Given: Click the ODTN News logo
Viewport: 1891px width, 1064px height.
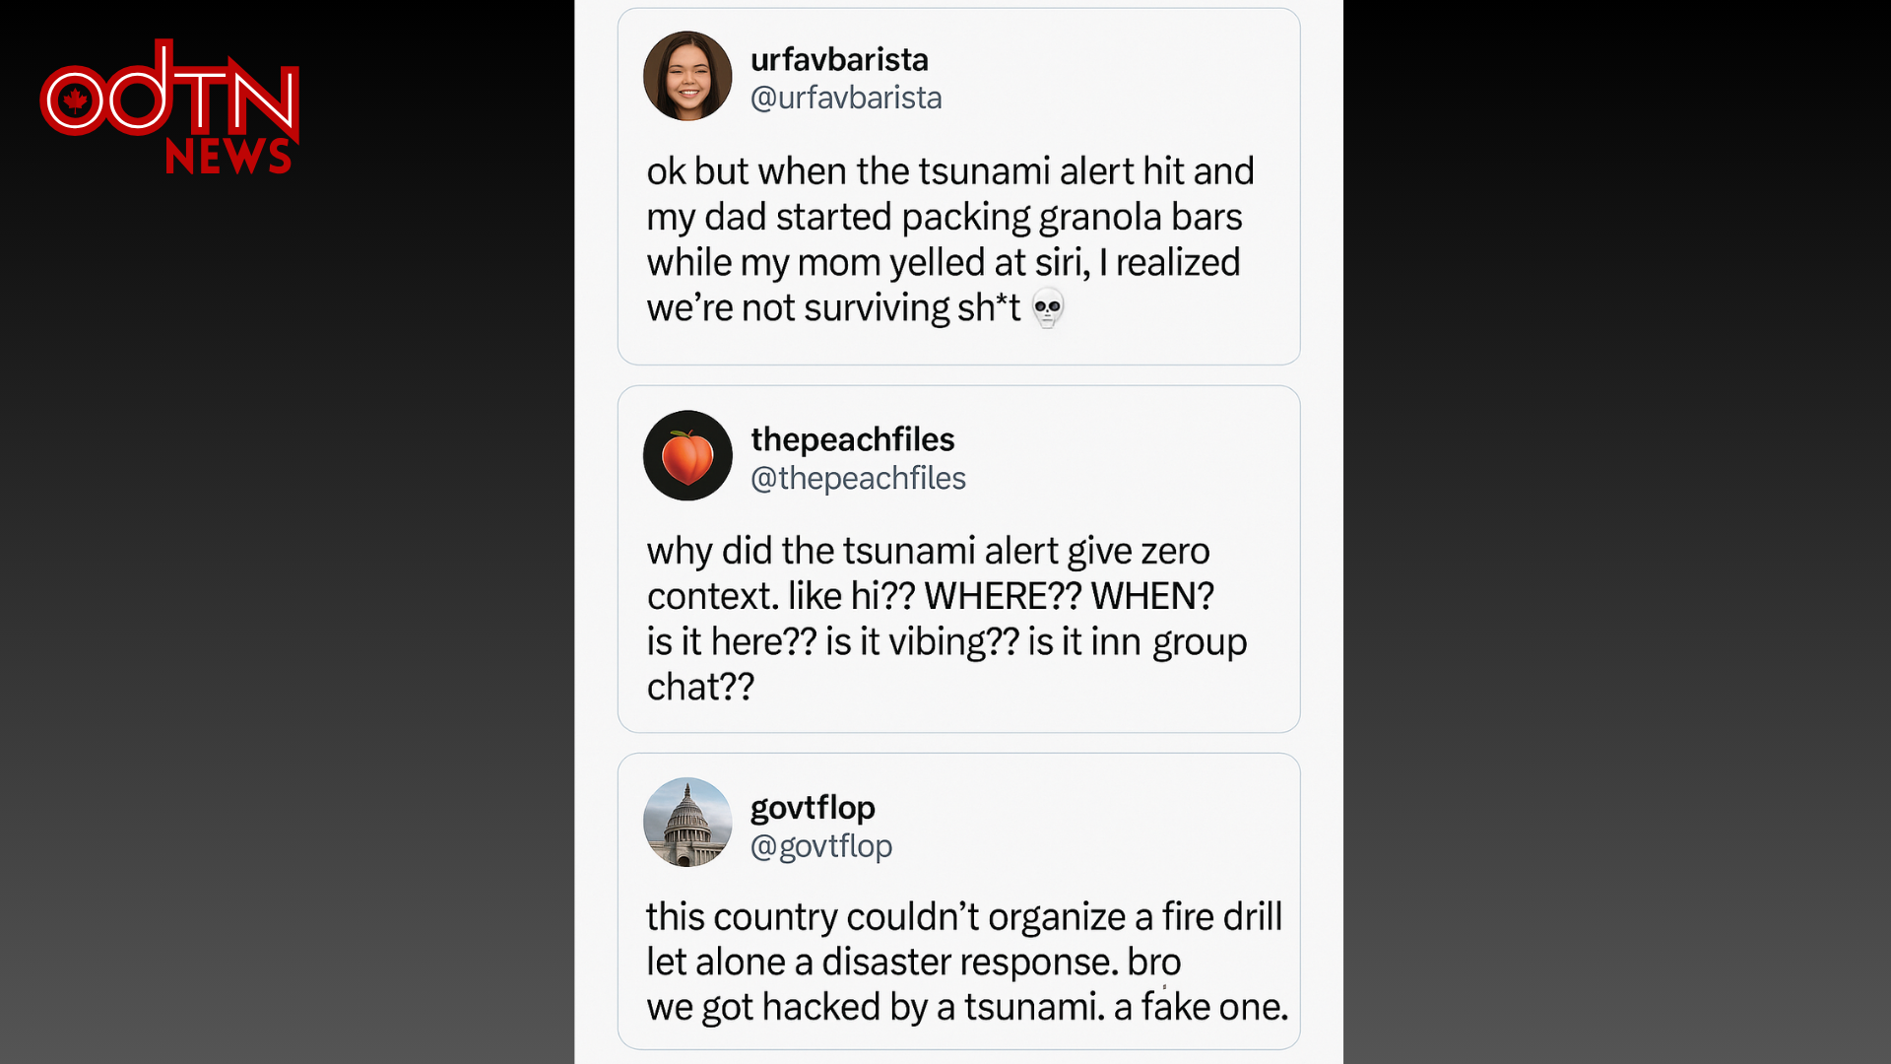Looking at the screenshot, I should point(169,106).
